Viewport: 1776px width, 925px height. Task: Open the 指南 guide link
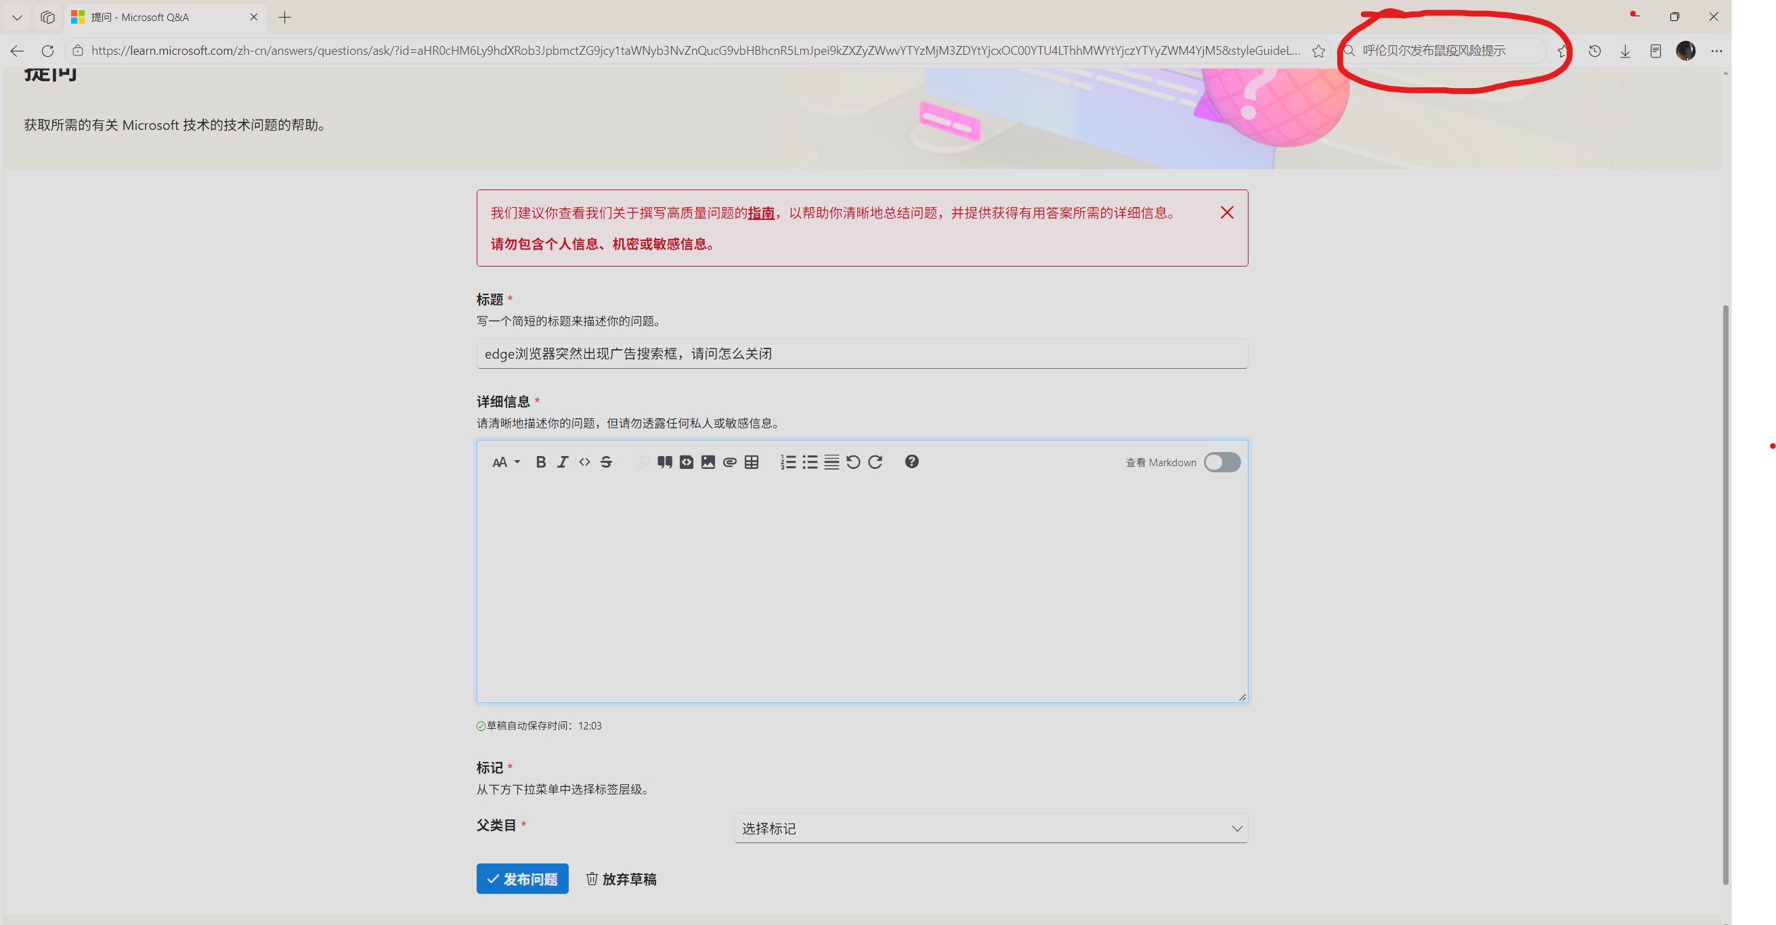tap(761, 214)
